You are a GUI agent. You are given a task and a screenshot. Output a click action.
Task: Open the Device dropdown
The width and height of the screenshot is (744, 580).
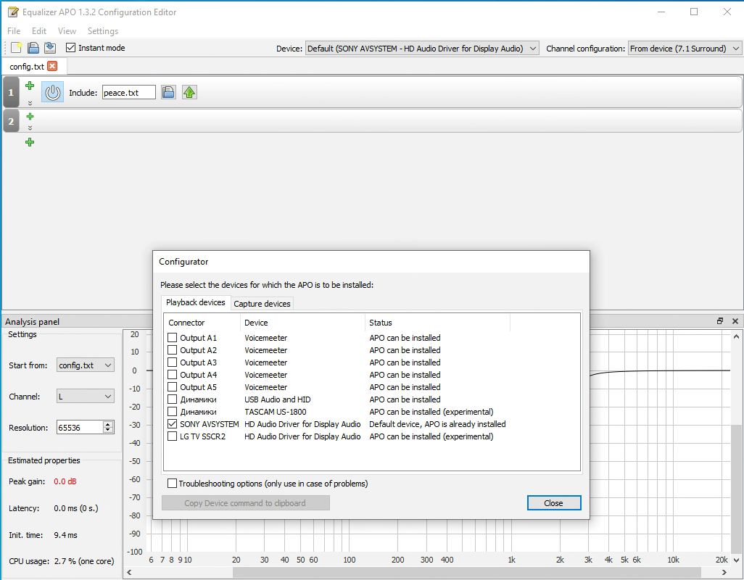422,49
